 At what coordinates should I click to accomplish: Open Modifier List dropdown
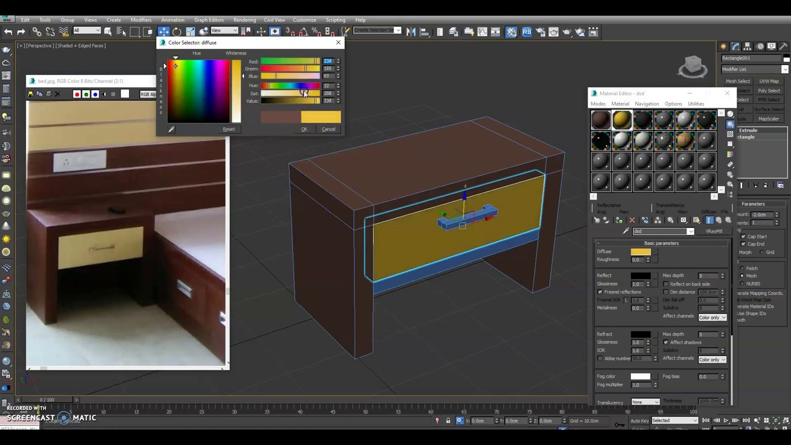pos(755,69)
